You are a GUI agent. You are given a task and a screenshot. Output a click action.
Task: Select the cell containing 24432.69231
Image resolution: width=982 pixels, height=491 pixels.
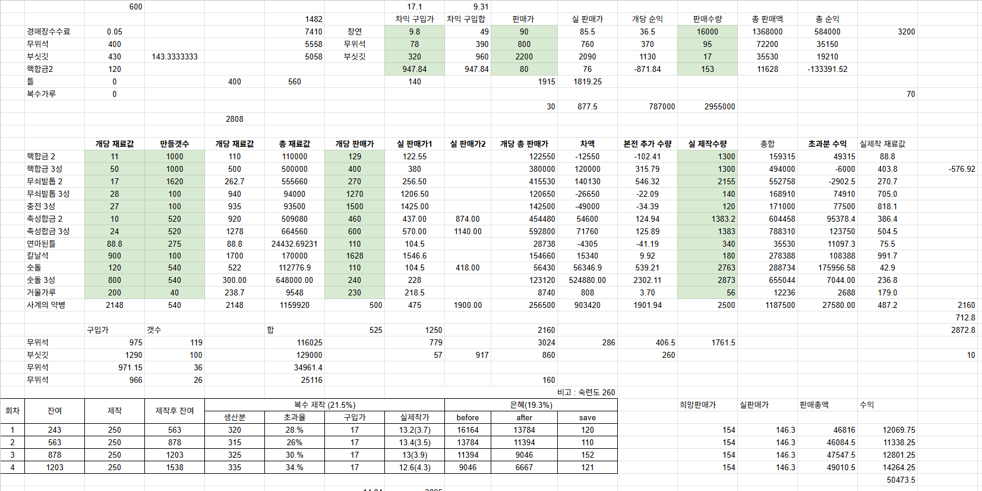pos(294,244)
